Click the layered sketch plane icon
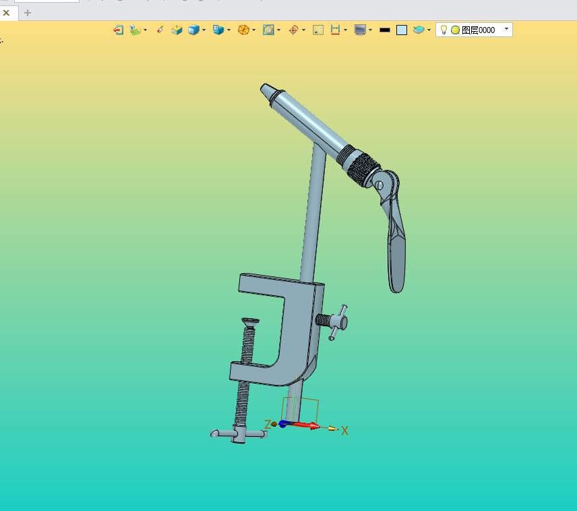Viewport: 577px width, 511px height. (135, 30)
